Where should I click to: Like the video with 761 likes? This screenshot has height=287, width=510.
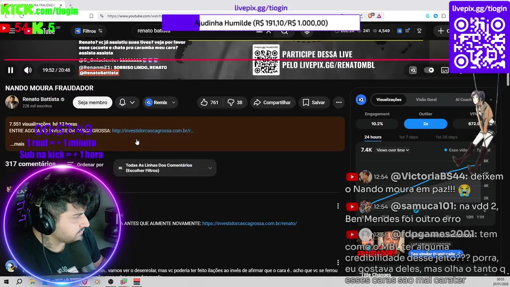[210, 102]
